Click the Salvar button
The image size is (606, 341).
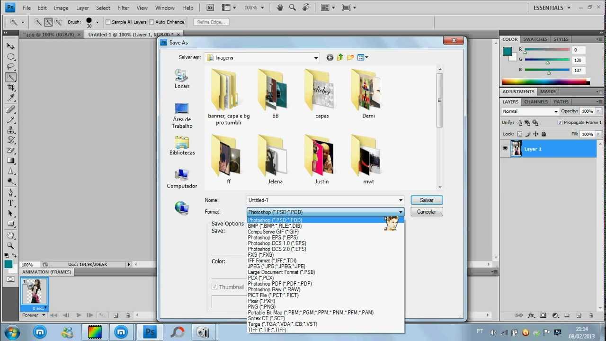[427, 200]
